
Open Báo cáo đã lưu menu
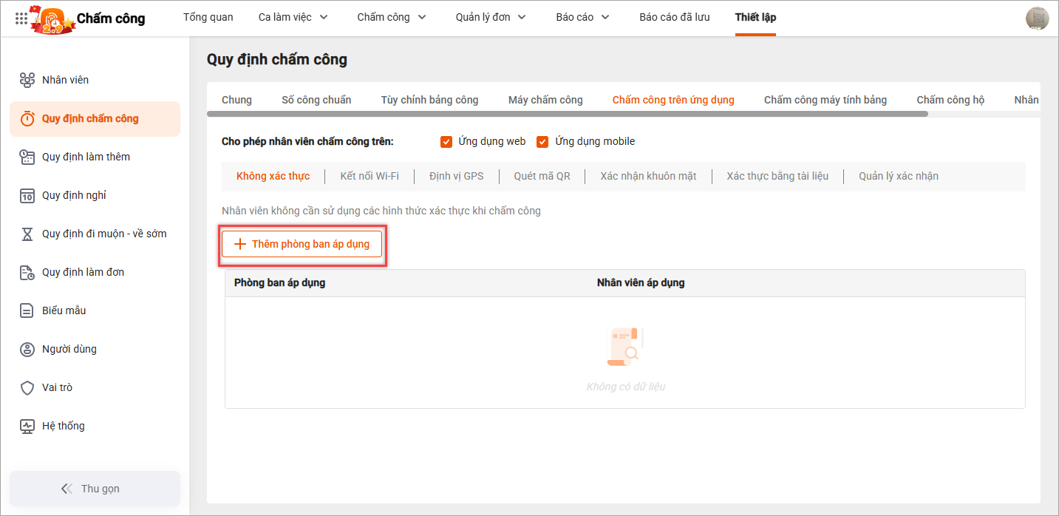(x=675, y=17)
